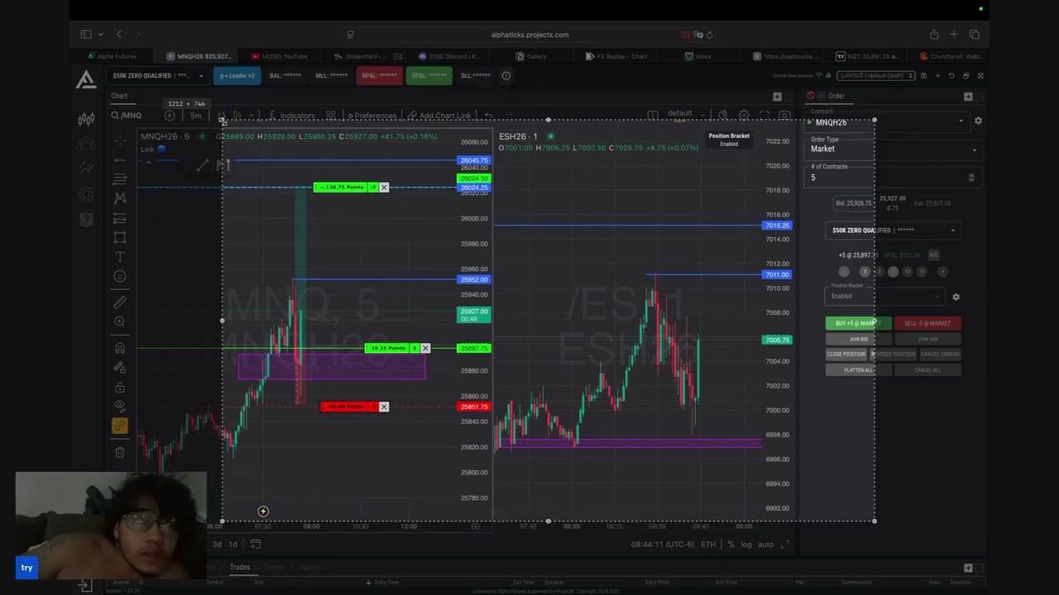Open candlestick chart module in left sidebar
Viewport: 1059px width, 595px height.
pyautogui.click(x=86, y=119)
